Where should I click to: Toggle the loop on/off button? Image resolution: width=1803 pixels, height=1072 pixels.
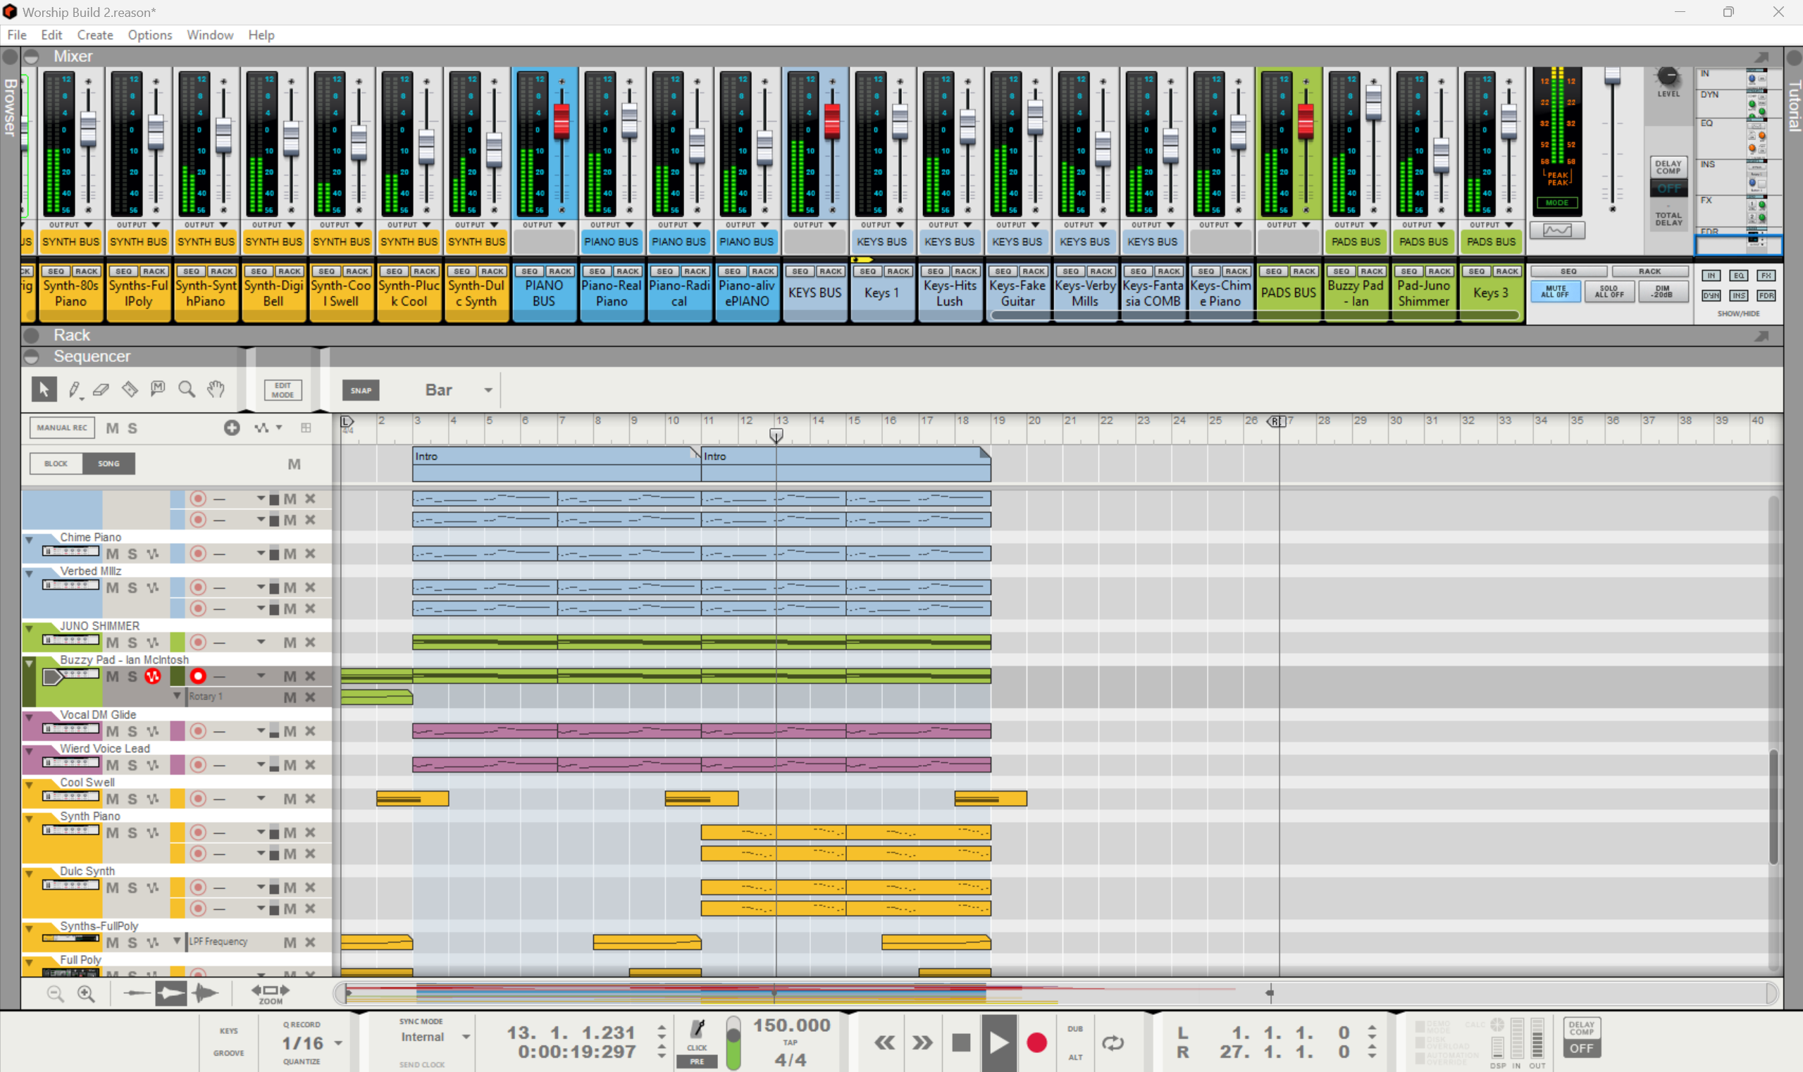1112,1042
